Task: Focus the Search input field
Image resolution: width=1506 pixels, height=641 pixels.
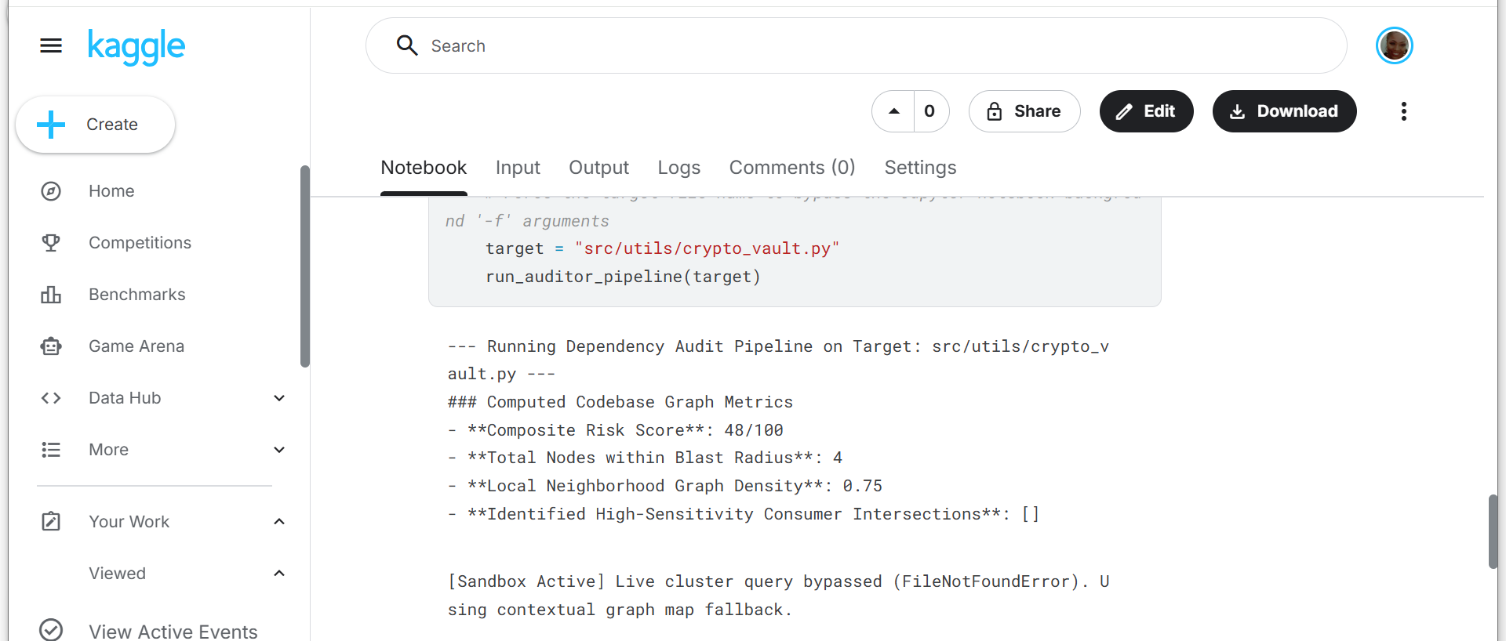Action: 857,45
